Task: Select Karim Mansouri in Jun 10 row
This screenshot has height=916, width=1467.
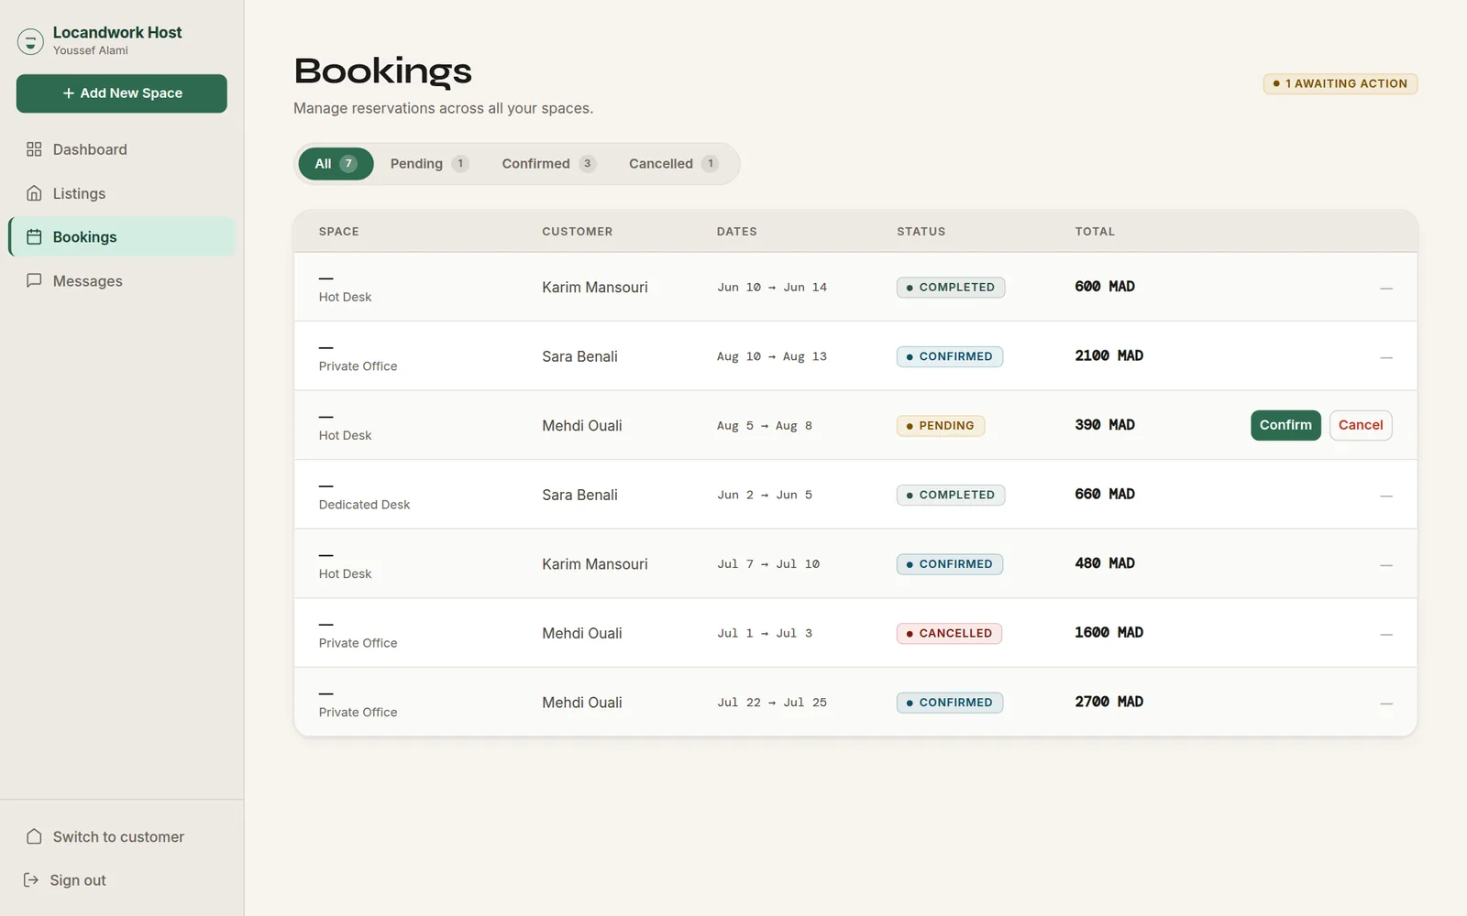Action: (x=594, y=288)
